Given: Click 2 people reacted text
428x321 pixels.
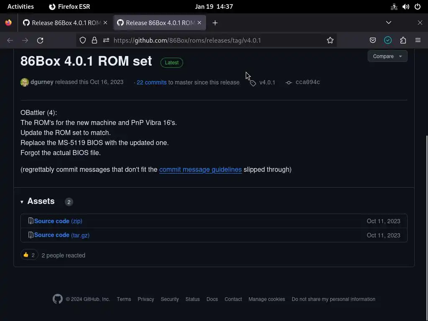Looking at the screenshot, I should coord(64,255).
